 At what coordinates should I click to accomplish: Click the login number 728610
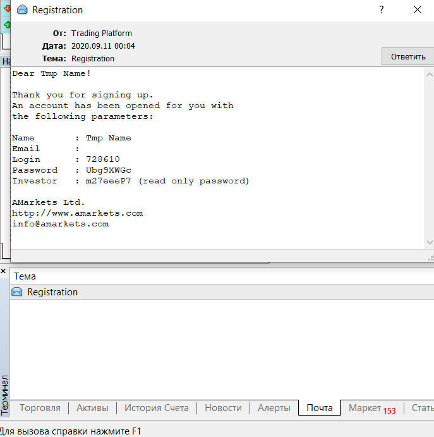click(103, 159)
